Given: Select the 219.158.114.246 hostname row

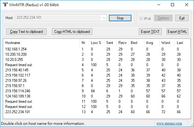Looking at the screenshot, I should (x=18, y=91).
